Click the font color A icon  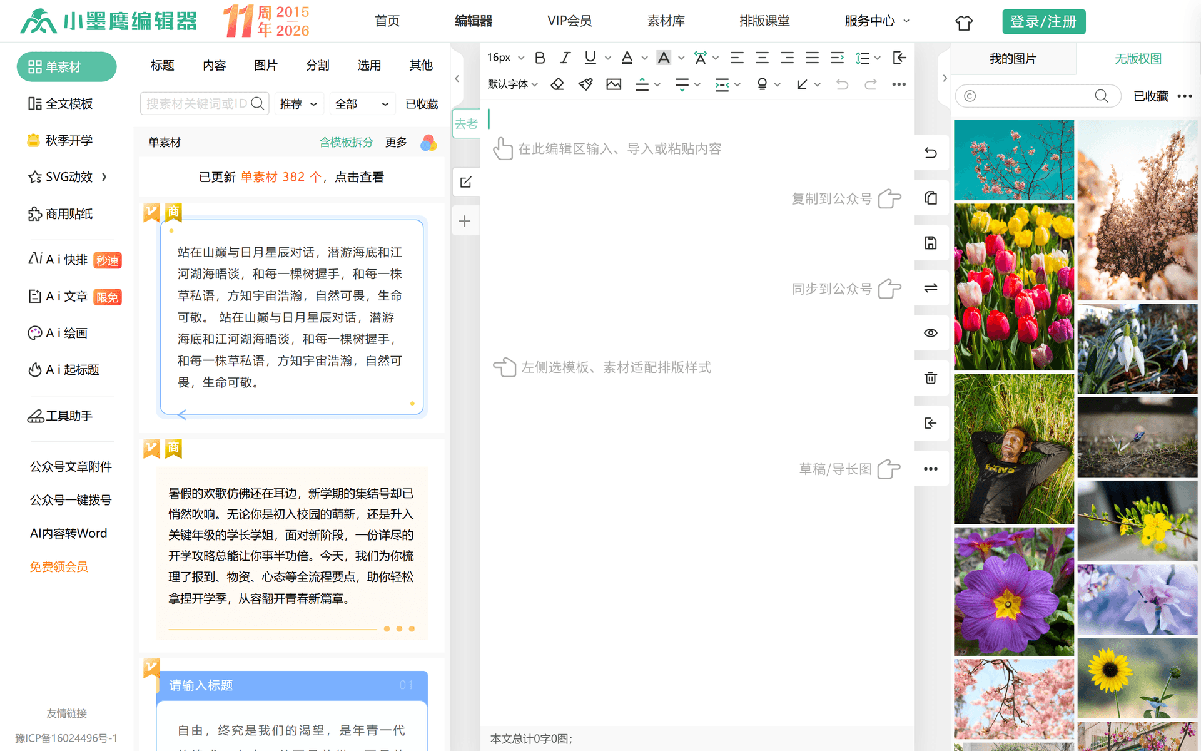point(627,58)
